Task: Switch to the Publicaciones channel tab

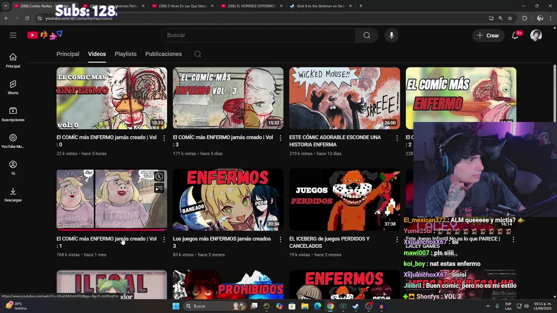Action: point(164,54)
